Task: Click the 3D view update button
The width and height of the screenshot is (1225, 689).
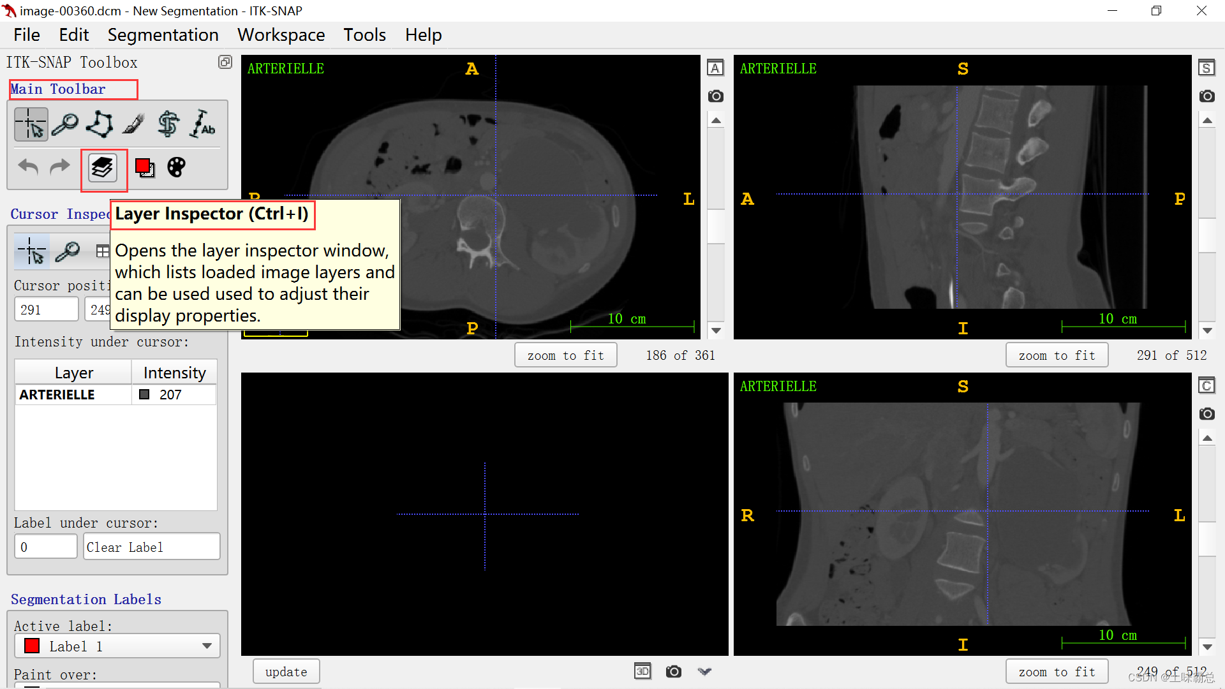Action: (x=286, y=672)
